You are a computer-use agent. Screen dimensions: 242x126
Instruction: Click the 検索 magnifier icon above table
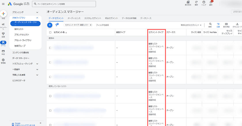(210, 24)
